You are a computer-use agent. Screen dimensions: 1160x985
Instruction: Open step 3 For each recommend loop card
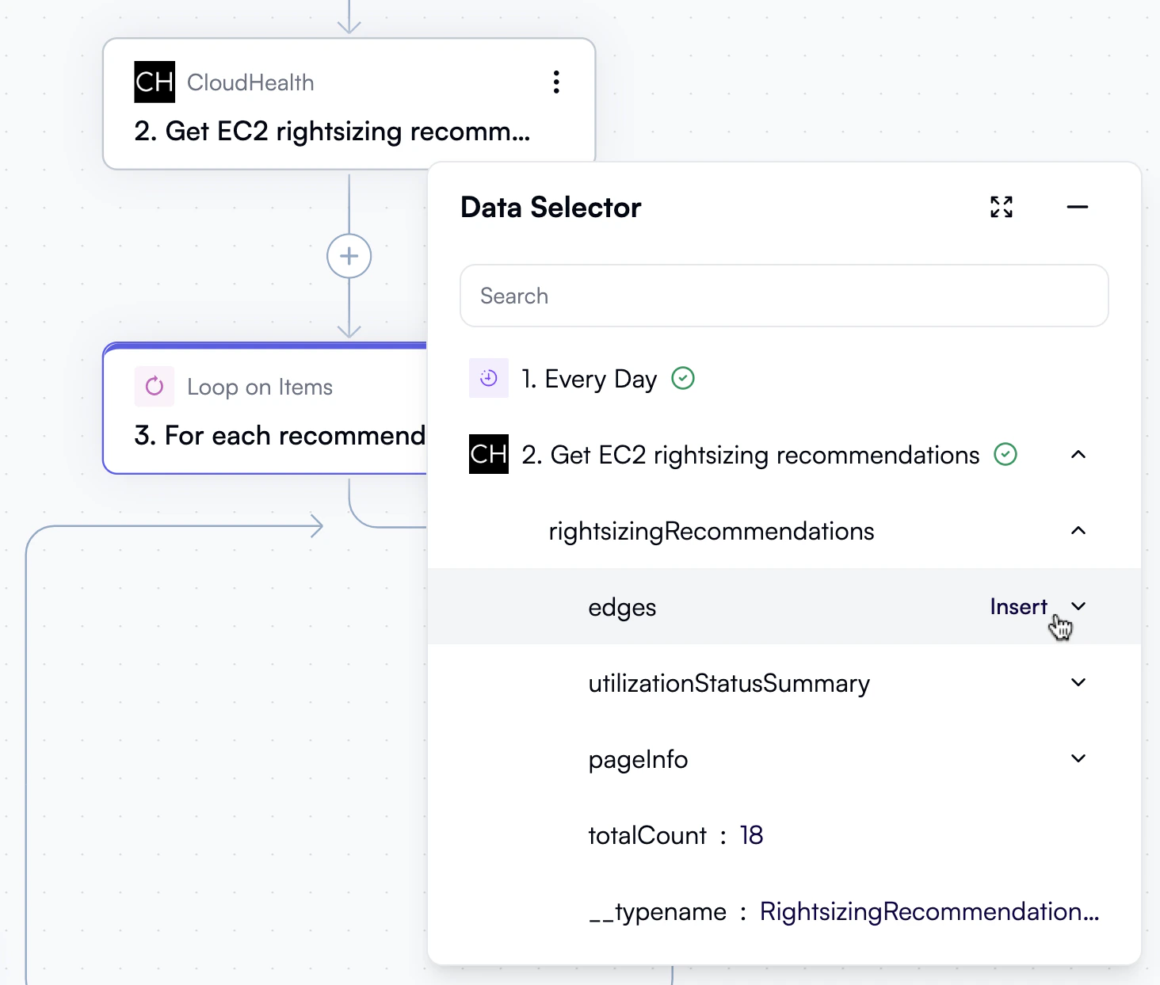[265, 409]
